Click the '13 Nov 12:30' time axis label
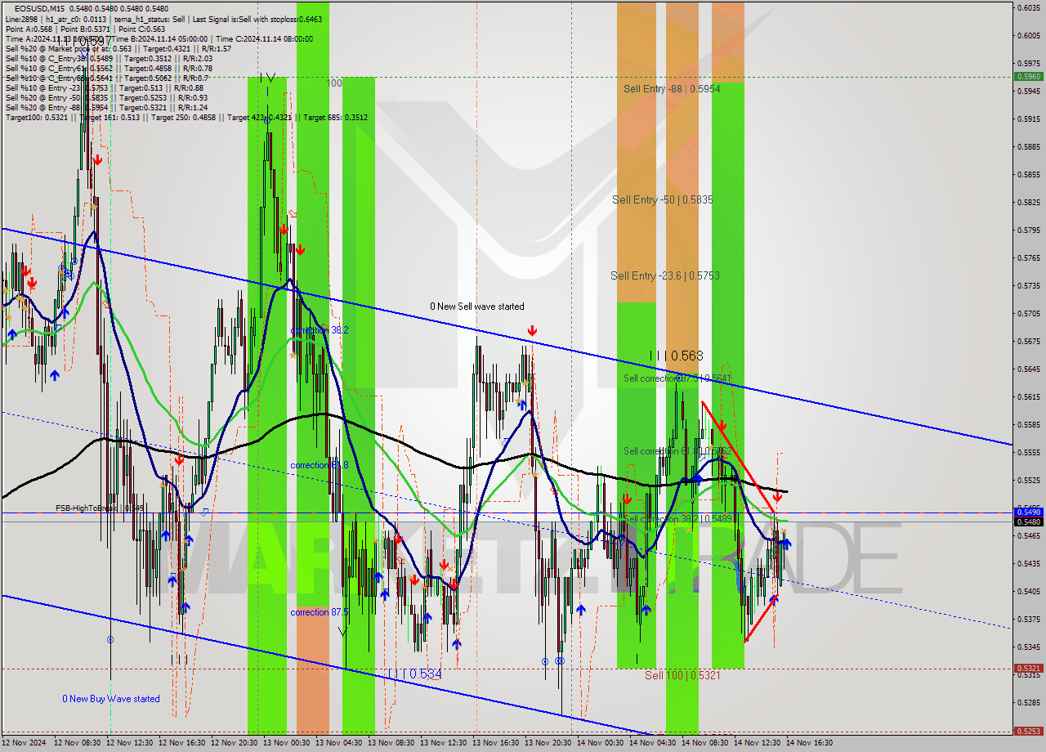The image size is (1046, 752). [443, 743]
